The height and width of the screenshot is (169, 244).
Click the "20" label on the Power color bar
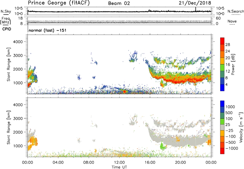228,58
